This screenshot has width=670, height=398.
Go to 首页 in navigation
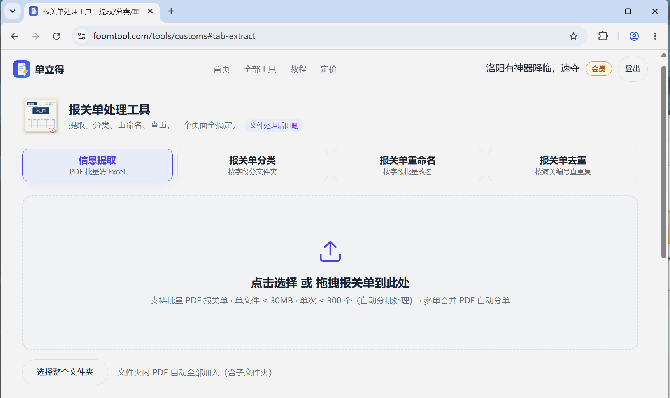[221, 69]
